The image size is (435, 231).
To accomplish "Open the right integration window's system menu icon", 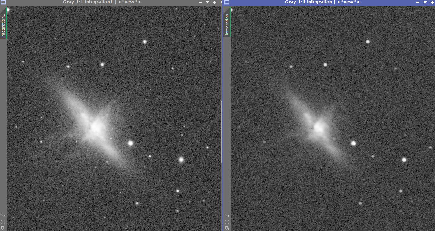I will click(x=227, y=2).
